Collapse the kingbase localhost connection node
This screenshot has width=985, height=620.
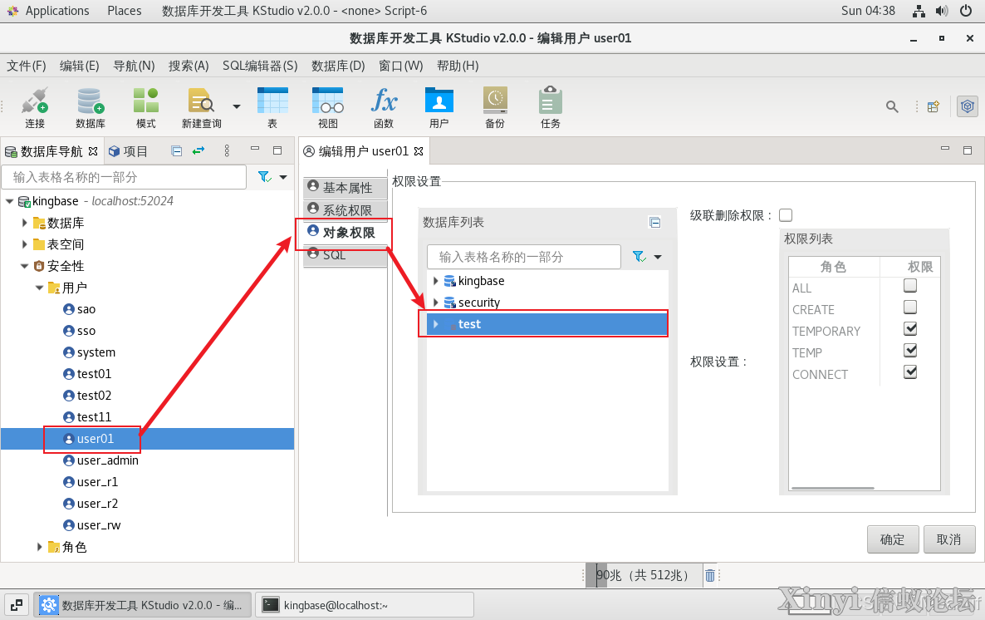(x=9, y=201)
